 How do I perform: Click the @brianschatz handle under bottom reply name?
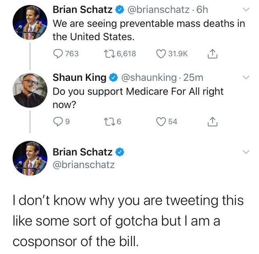pyautogui.click(x=84, y=165)
